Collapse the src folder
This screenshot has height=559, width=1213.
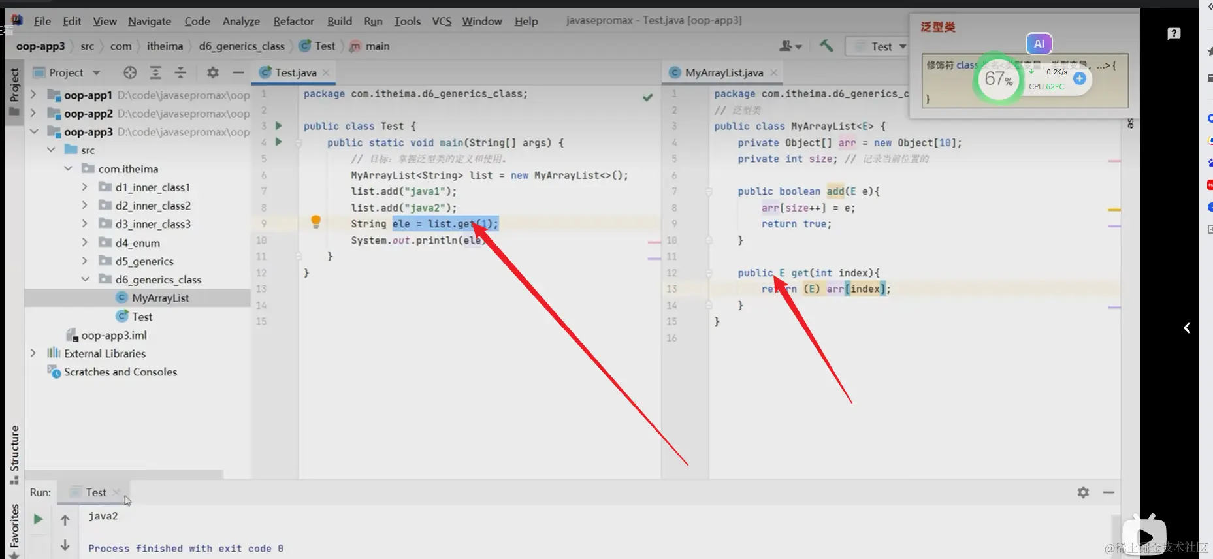click(x=51, y=150)
